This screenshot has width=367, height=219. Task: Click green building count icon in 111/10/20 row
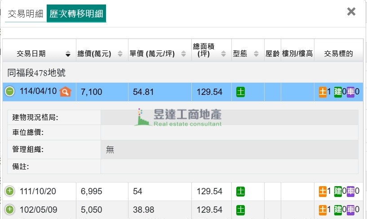338,192
